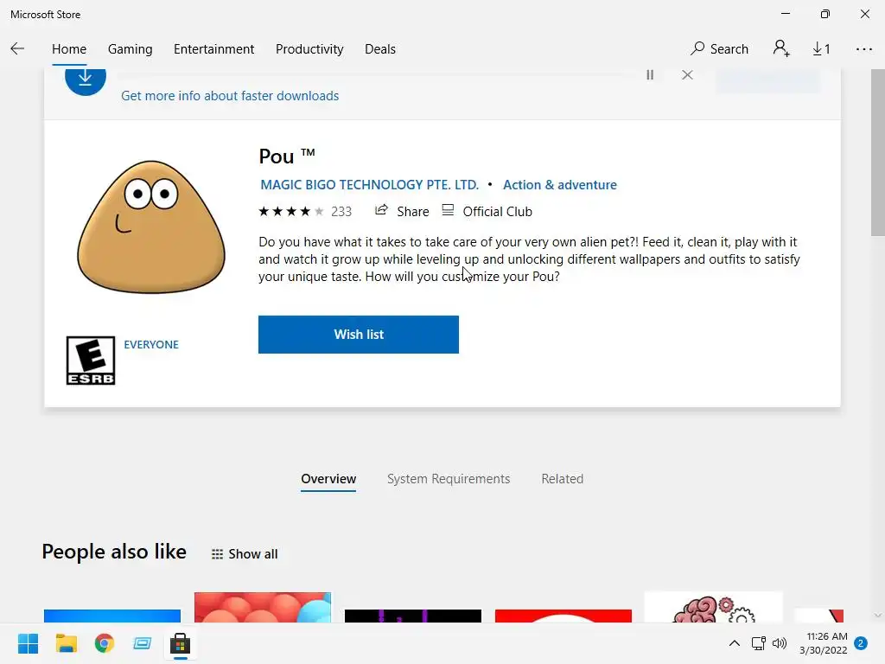Open the three-dot See more menu
Image resolution: width=885 pixels, height=664 pixels.
[863, 49]
